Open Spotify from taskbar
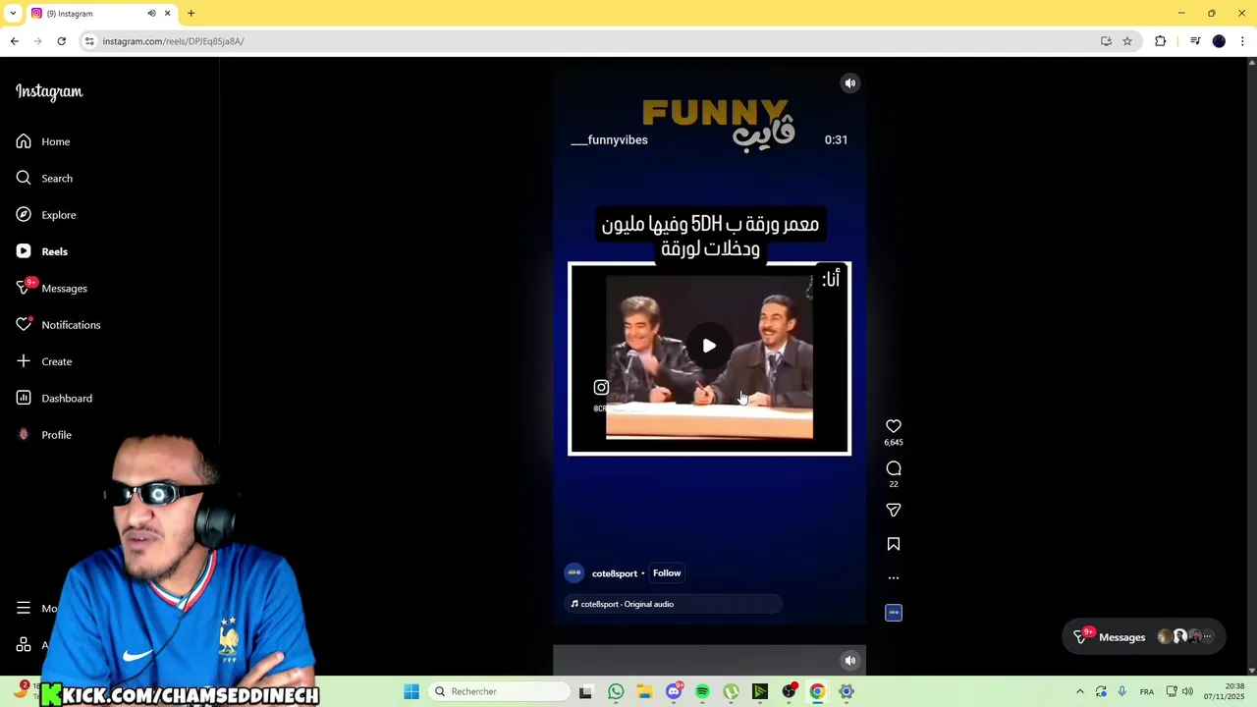 coord(702,691)
